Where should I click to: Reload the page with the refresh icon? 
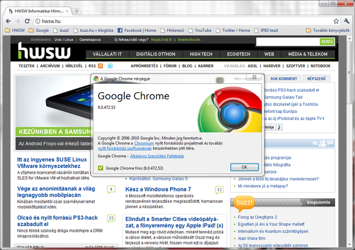click(x=27, y=21)
